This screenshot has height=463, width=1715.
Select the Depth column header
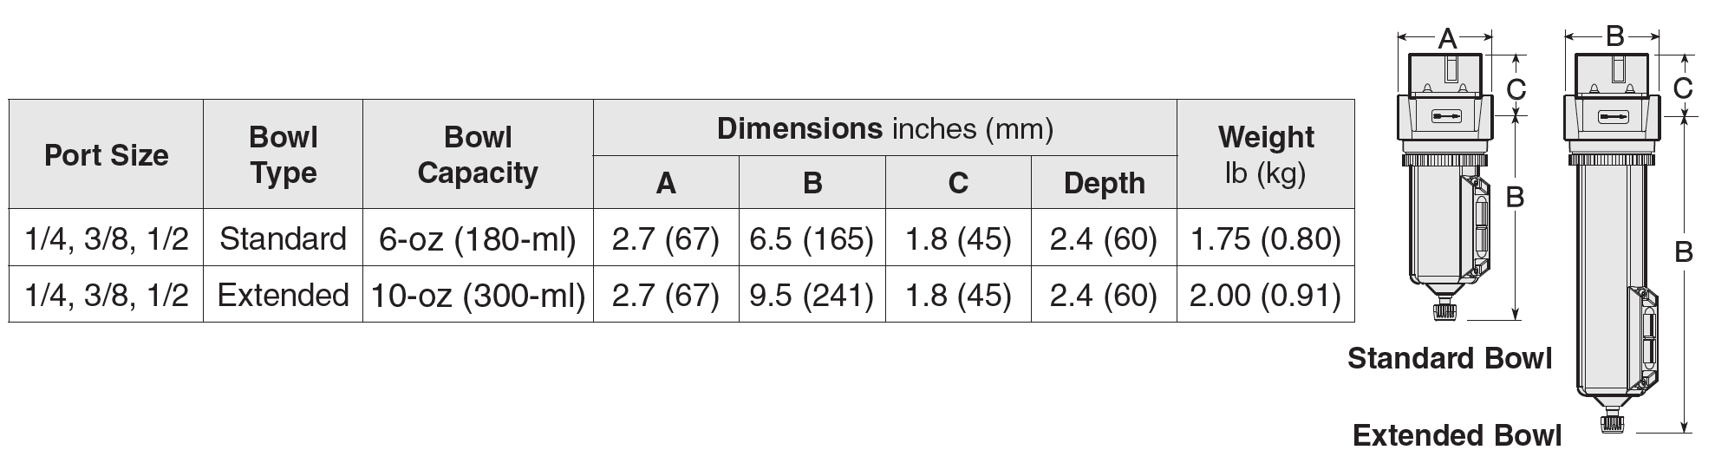click(x=1104, y=183)
